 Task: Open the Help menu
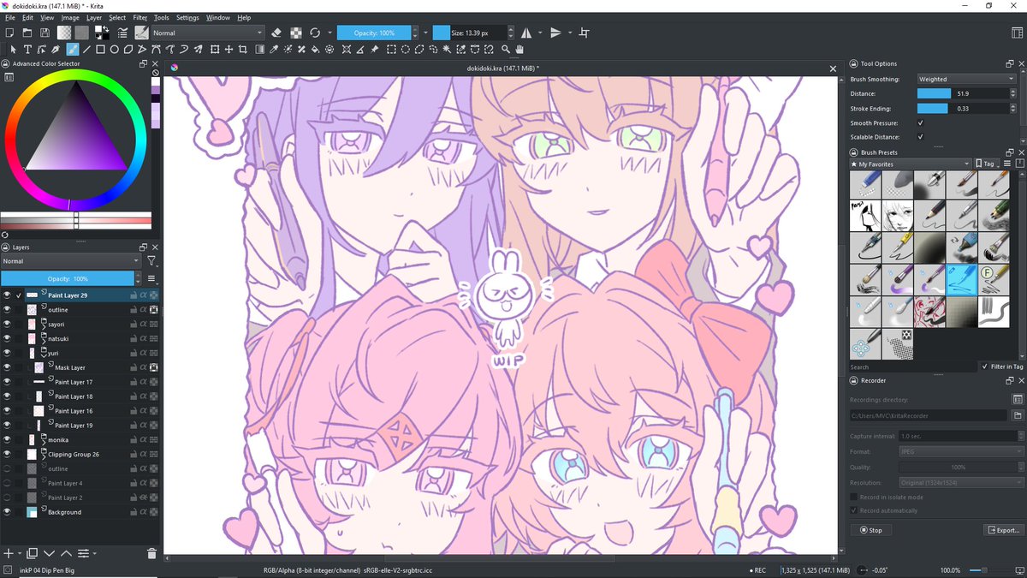pos(244,17)
